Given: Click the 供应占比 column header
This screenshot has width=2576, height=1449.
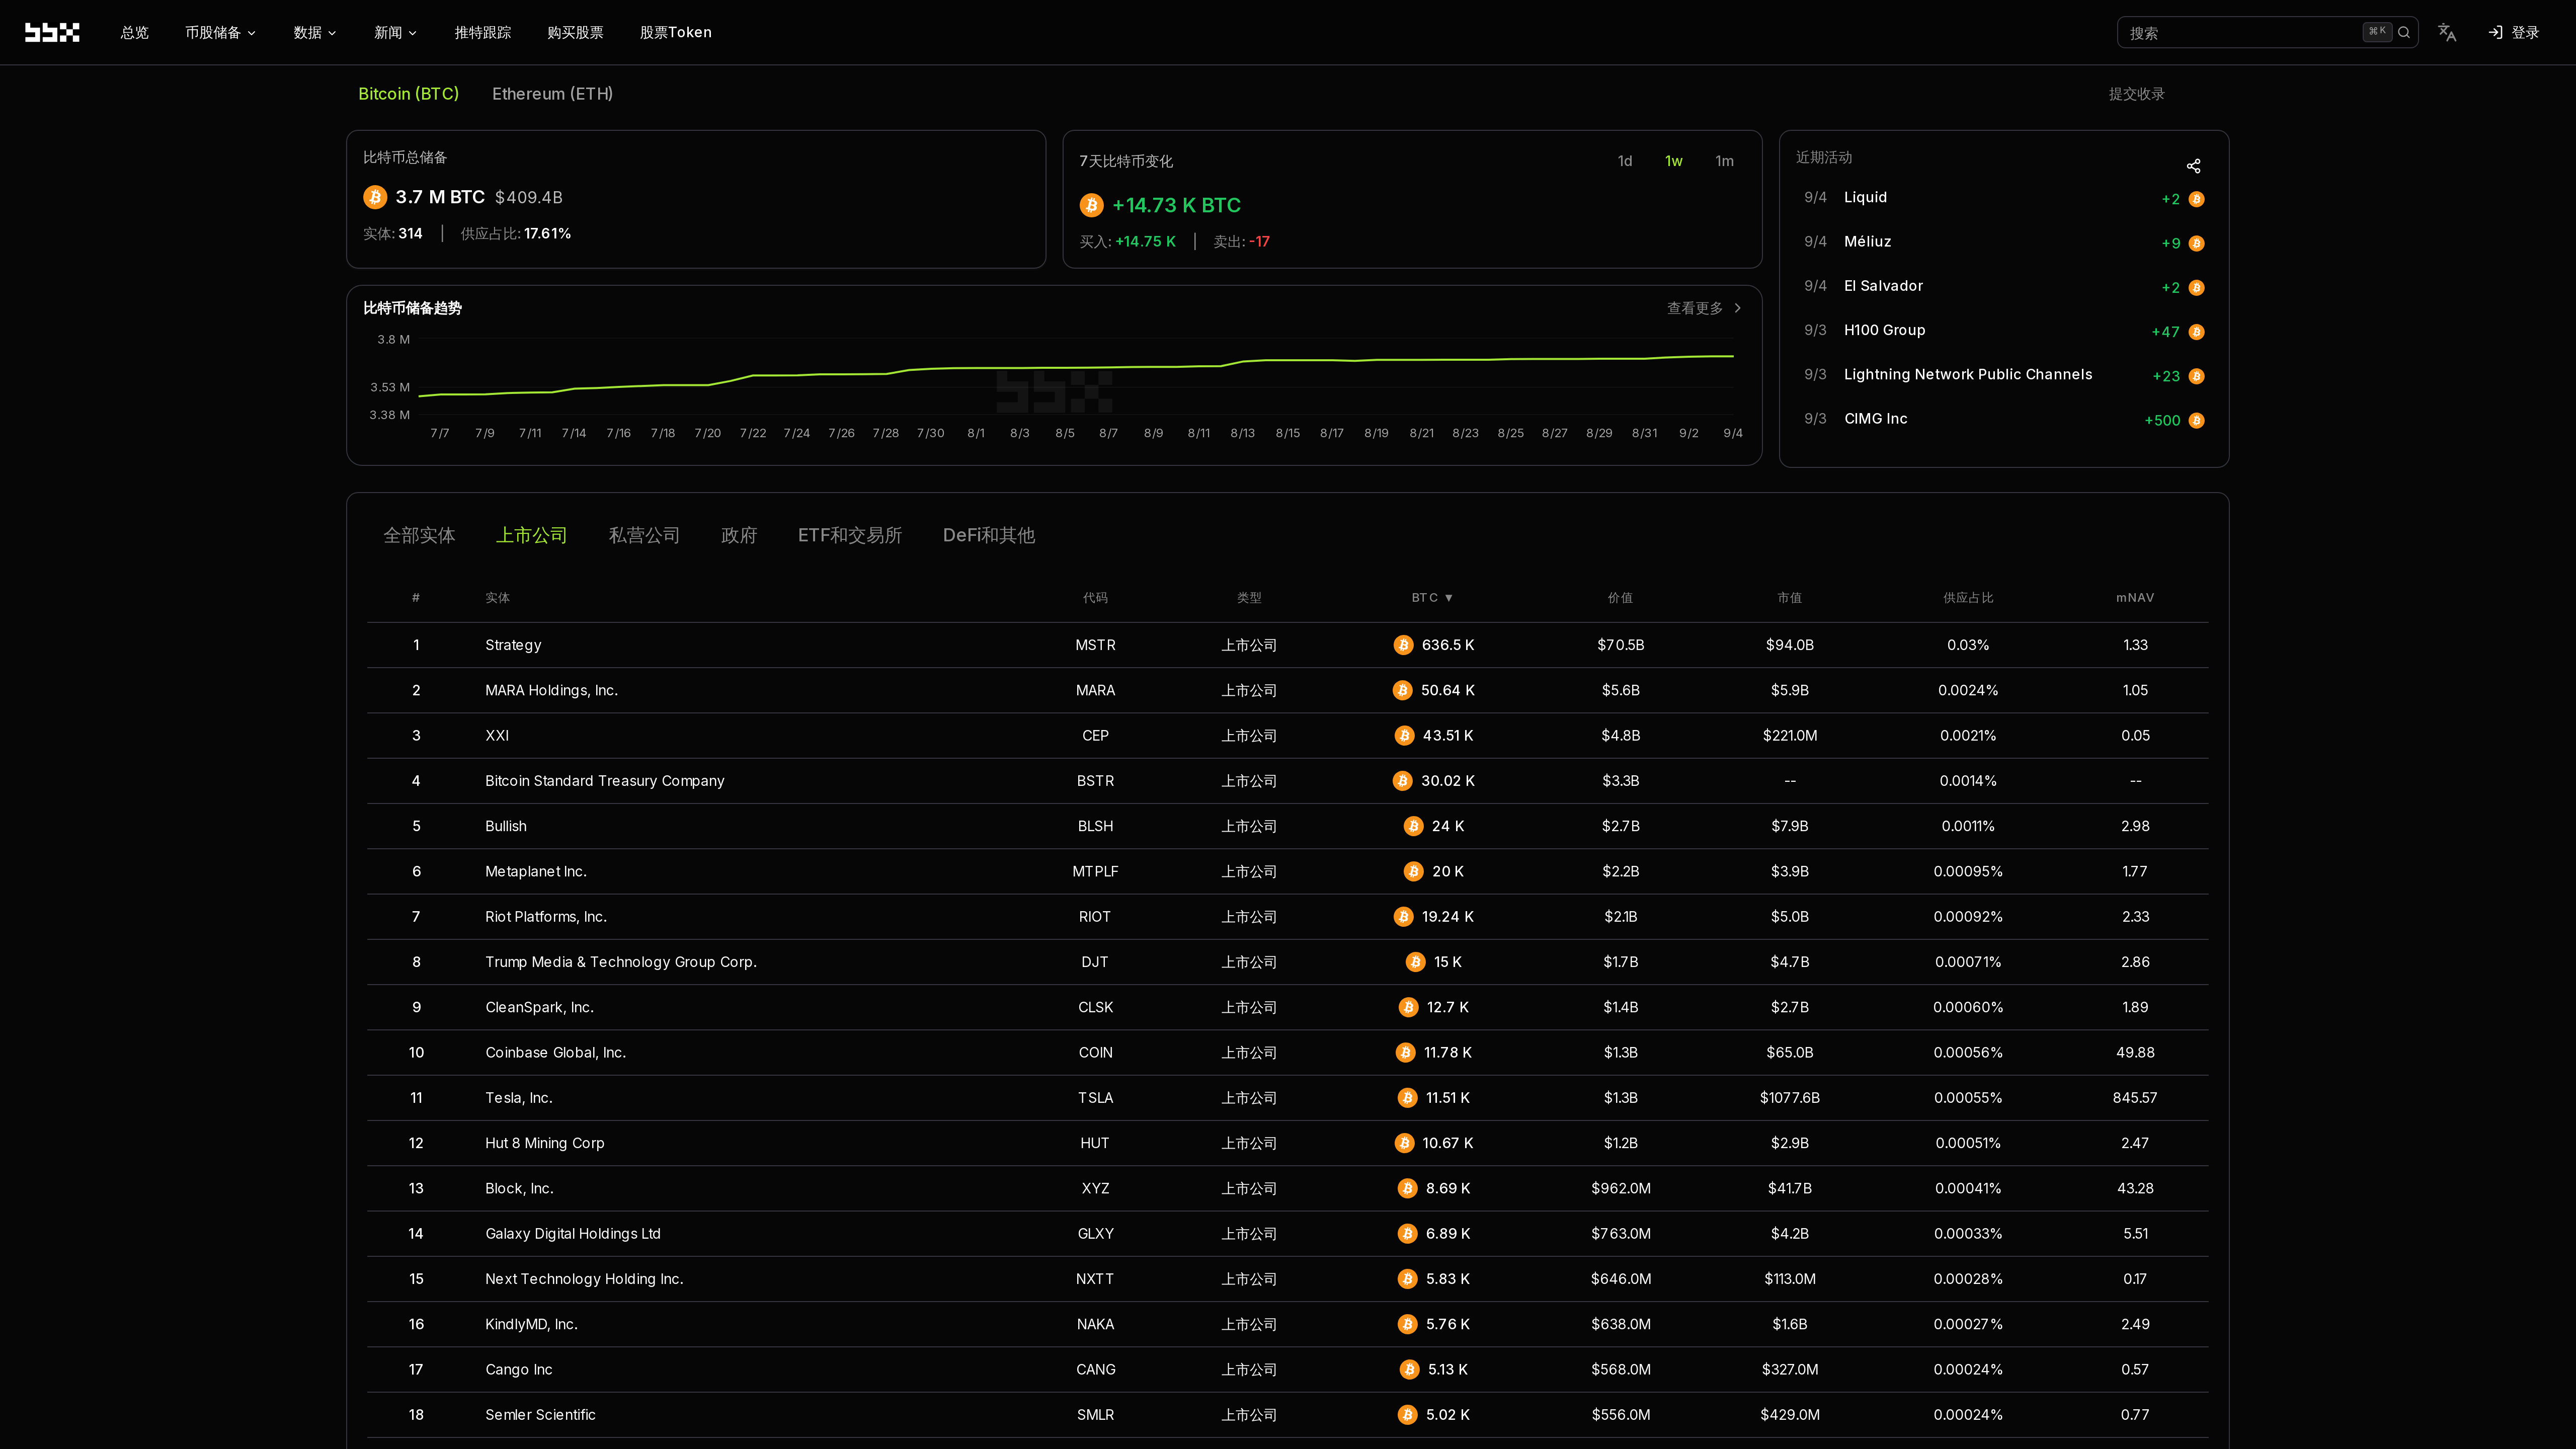Looking at the screenshot, I should pos(1968,598).
